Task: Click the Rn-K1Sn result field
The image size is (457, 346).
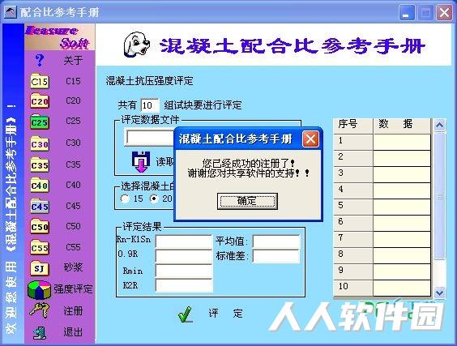Action: [184, 242]
